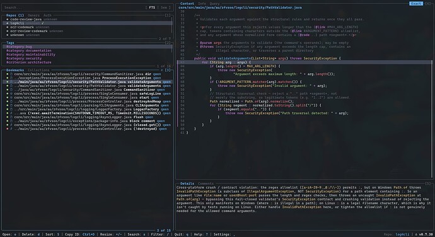Click the [2] Tags panel shortcut label
The image size is (435, 237).
pyautogui.click(x=168, y=43)
